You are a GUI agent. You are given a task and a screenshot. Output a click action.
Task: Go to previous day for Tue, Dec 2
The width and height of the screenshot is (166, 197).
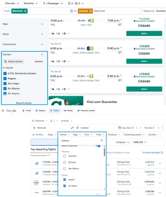[158, 128]
